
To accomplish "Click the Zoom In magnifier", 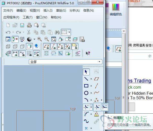I will click(39, 39).
